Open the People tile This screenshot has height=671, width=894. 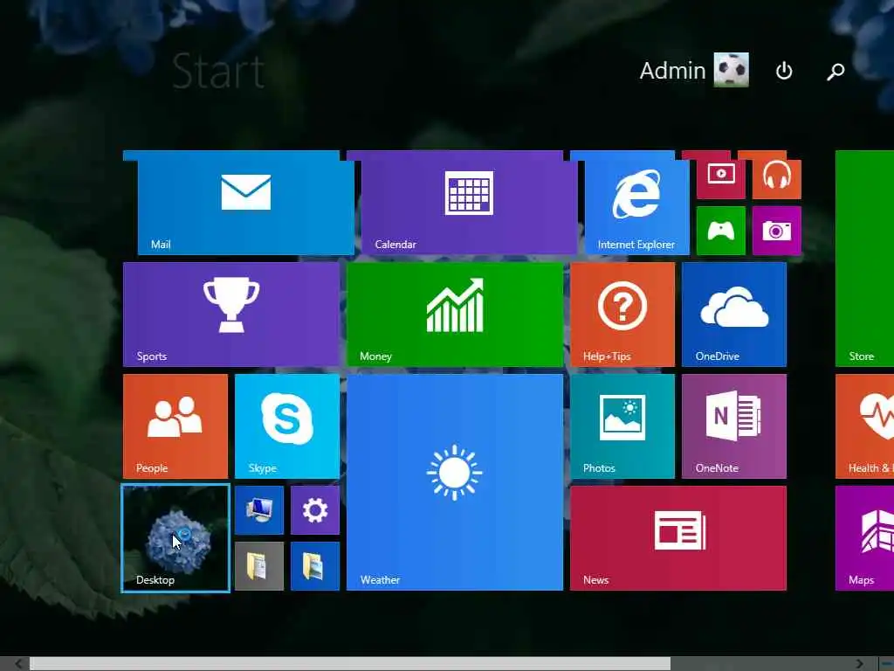tap(175, 426)
